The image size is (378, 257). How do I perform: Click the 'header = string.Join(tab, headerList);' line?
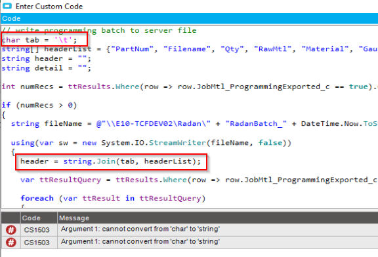(x=110, y=161)
